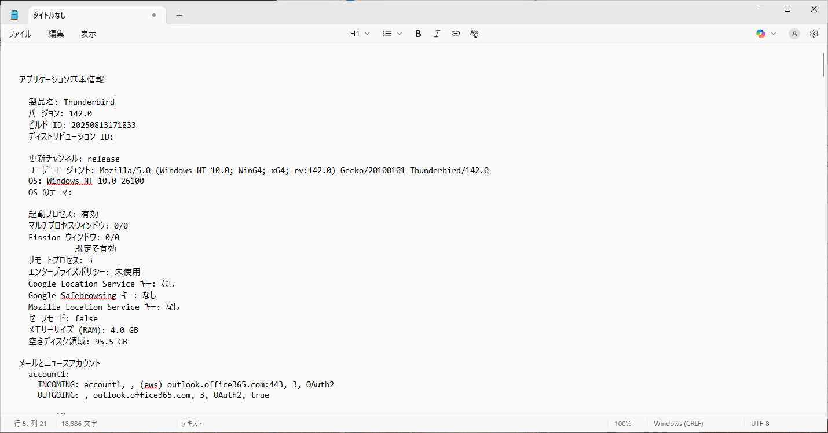Open the ファイル menu

[x=20, y=34]
